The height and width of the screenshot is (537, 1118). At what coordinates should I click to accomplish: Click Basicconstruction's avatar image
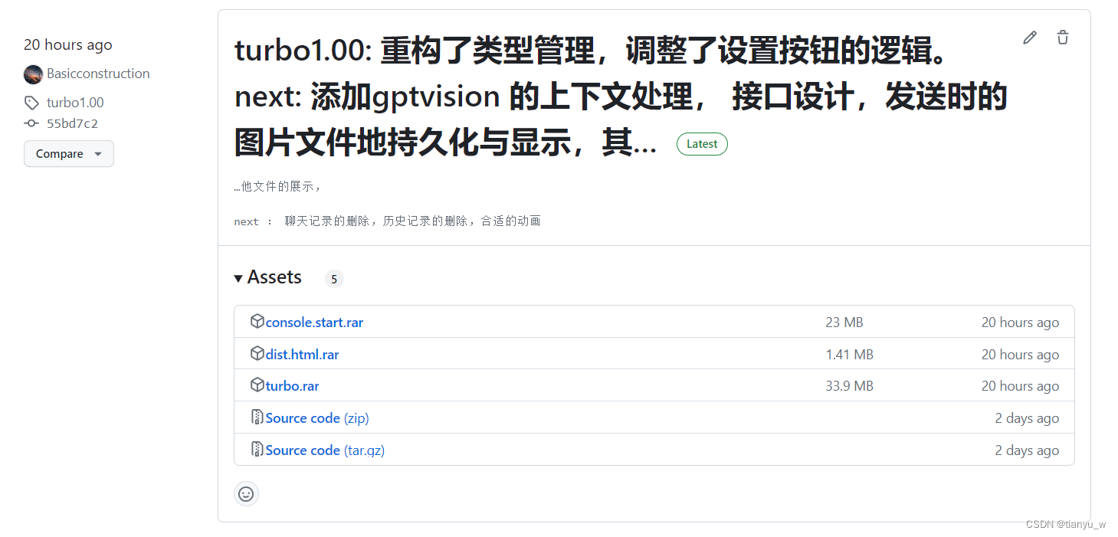(x=33, y=74)
